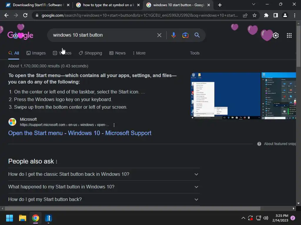The image size is (301, 225).
Task: Open the notification center badge
Action: 293,218
